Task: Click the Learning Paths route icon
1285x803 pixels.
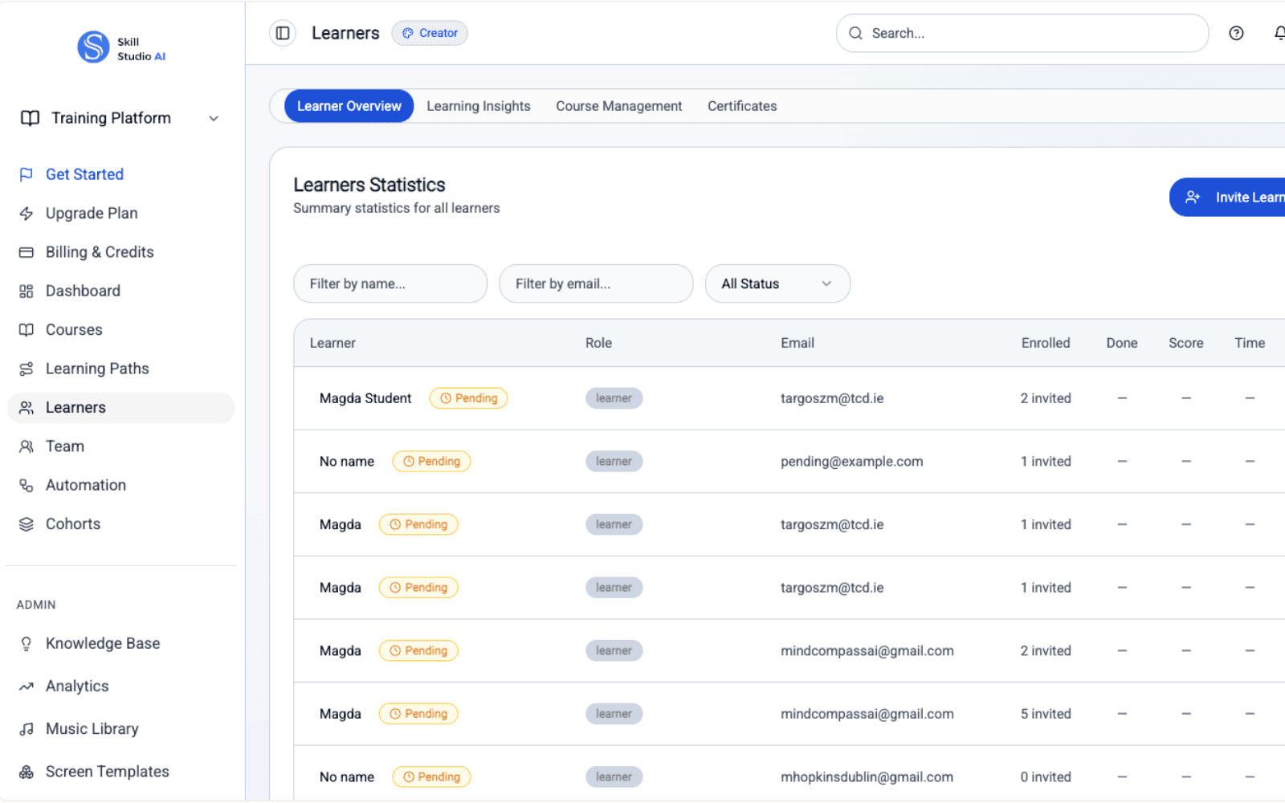Action: tap(27, 369)
